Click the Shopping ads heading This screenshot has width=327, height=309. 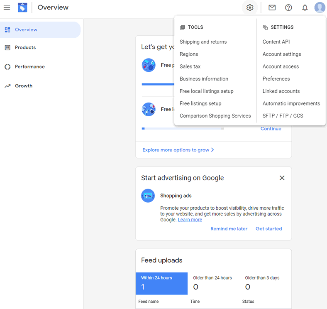tap(176, 196)
